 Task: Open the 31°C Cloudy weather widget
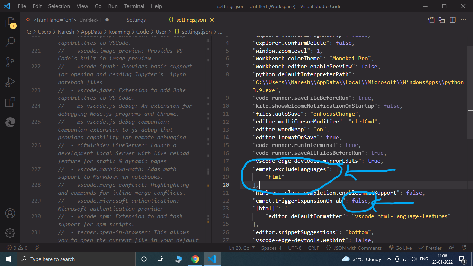[362, 259]
